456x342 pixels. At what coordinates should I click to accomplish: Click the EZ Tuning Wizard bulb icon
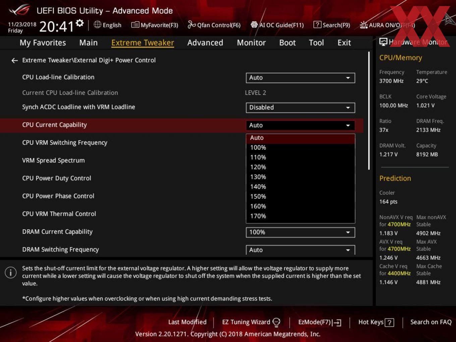(276, 322)
